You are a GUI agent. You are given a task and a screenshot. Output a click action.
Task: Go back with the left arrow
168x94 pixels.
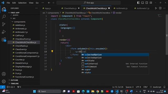(49, 3)
